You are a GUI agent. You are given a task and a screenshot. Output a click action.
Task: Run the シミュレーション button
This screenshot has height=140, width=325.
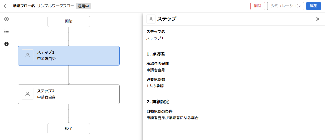(285, 6)
